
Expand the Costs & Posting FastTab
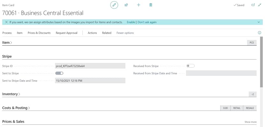[x=16, y=108]
